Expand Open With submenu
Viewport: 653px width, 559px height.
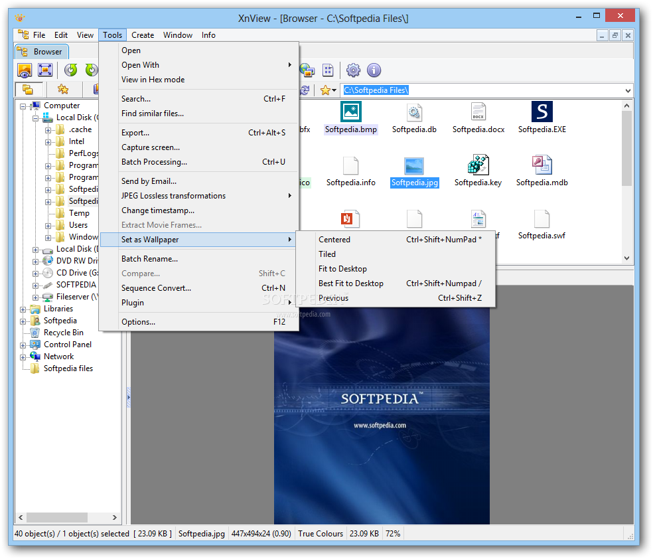pyautogui.click(x=198, y=65)
